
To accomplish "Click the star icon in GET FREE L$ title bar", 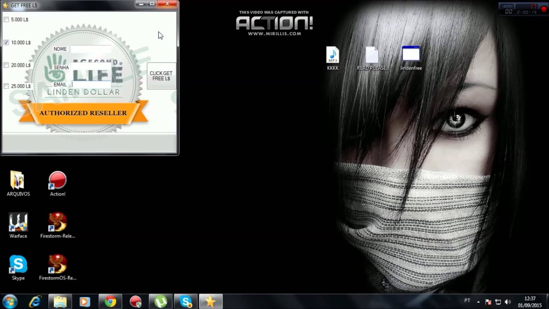I will (x=6, y=5).
